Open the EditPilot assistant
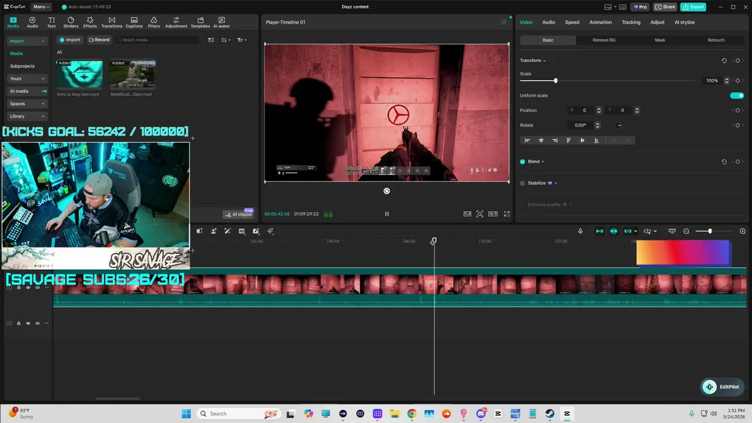The width and height of the screenshot is (752, 423). [x=723, y=387]
